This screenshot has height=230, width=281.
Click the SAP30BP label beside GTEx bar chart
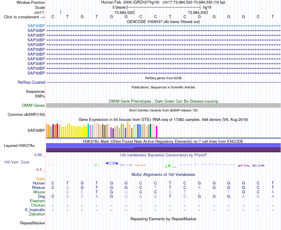click(x=36, y=131)
